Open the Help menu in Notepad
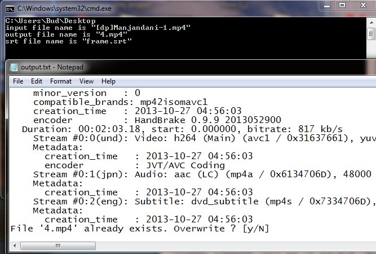 click(108, 81)
